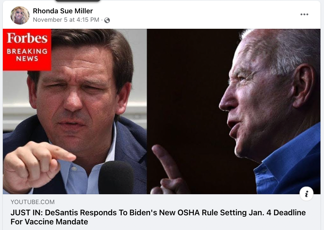Open the JUST IN: DeSantis Responds headline link
Viewport: 324px width, 230px height.
[x=158, y=217]
